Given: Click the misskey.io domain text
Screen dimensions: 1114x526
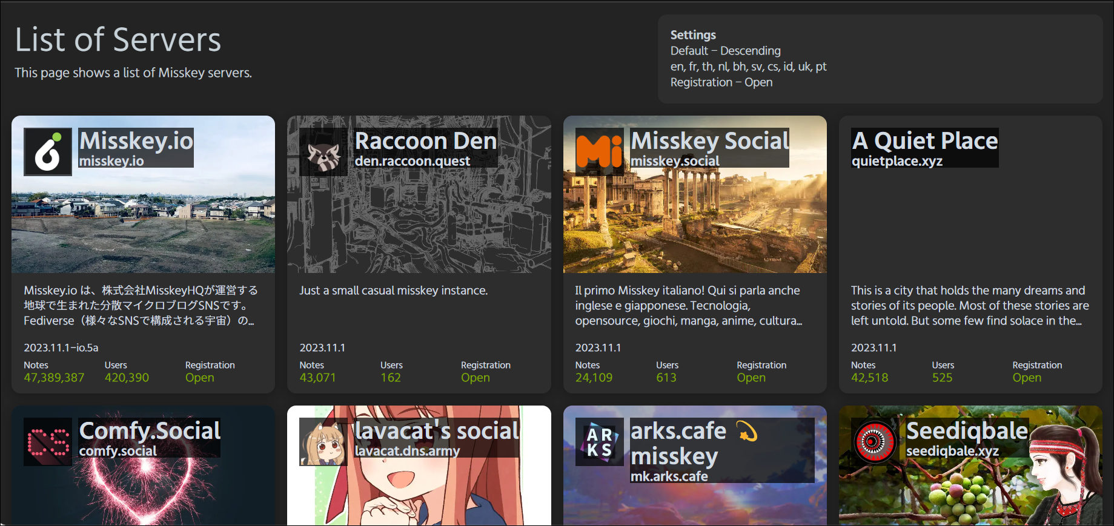Looking at the screenshot, I should [x=111, y=161].
